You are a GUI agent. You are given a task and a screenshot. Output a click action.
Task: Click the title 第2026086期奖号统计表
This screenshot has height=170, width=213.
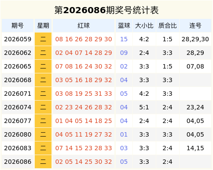(x=106, y=10)
